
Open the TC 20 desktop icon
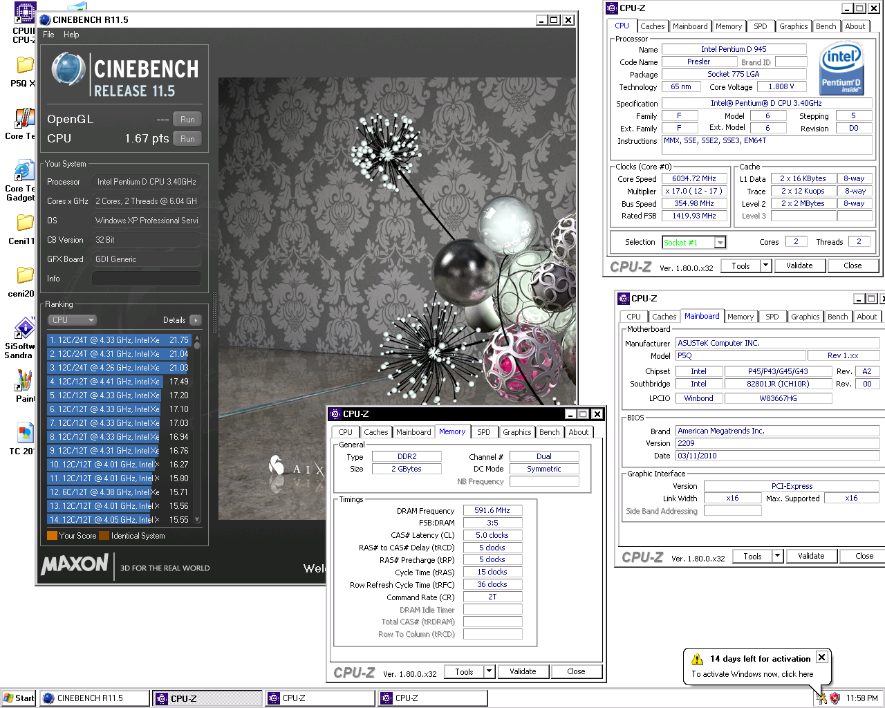point(24,434)
